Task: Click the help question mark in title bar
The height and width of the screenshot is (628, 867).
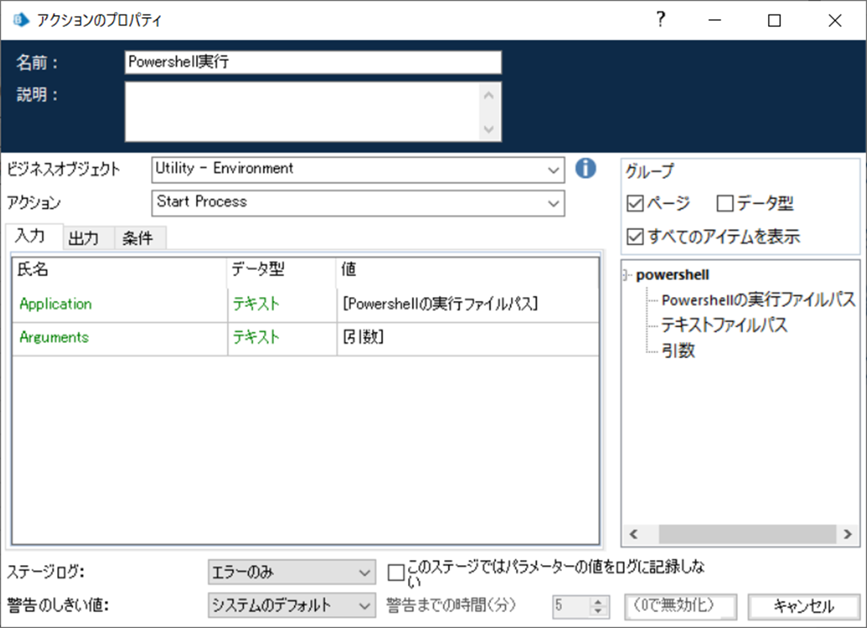Action: click(660, 20)
